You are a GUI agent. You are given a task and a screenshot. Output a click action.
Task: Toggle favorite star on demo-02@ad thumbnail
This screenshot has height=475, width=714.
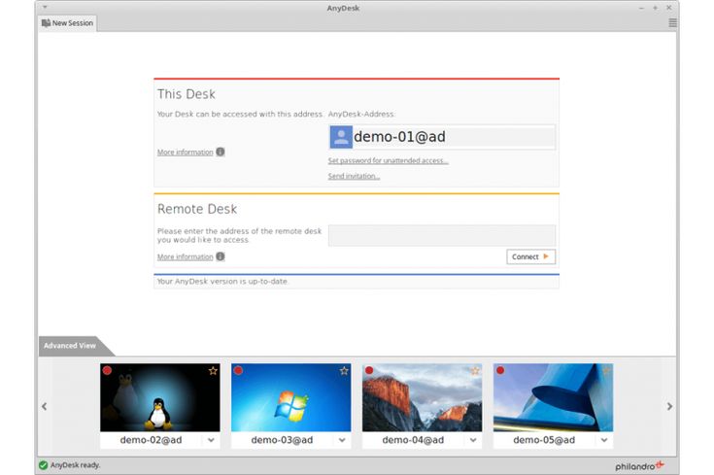213,371
